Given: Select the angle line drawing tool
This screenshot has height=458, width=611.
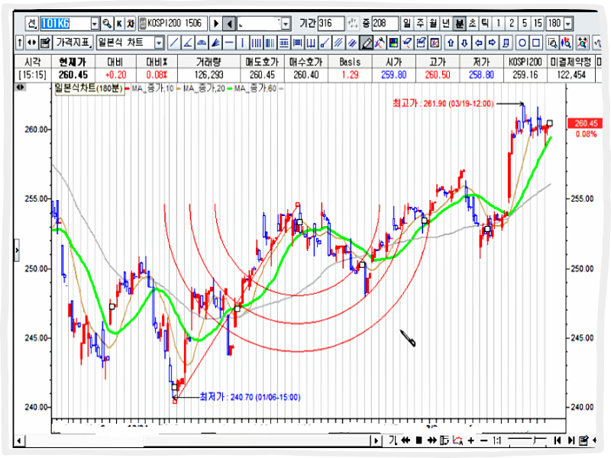Looking at the screenshot, I should tap(187, 43).
